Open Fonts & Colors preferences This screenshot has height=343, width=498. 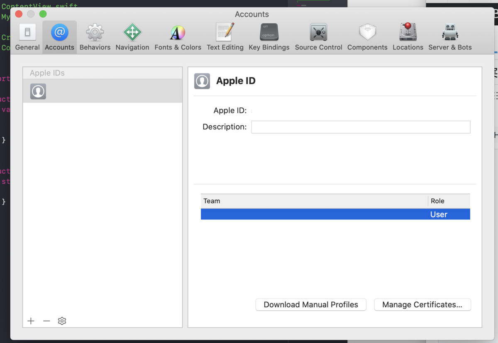(178, 37)
